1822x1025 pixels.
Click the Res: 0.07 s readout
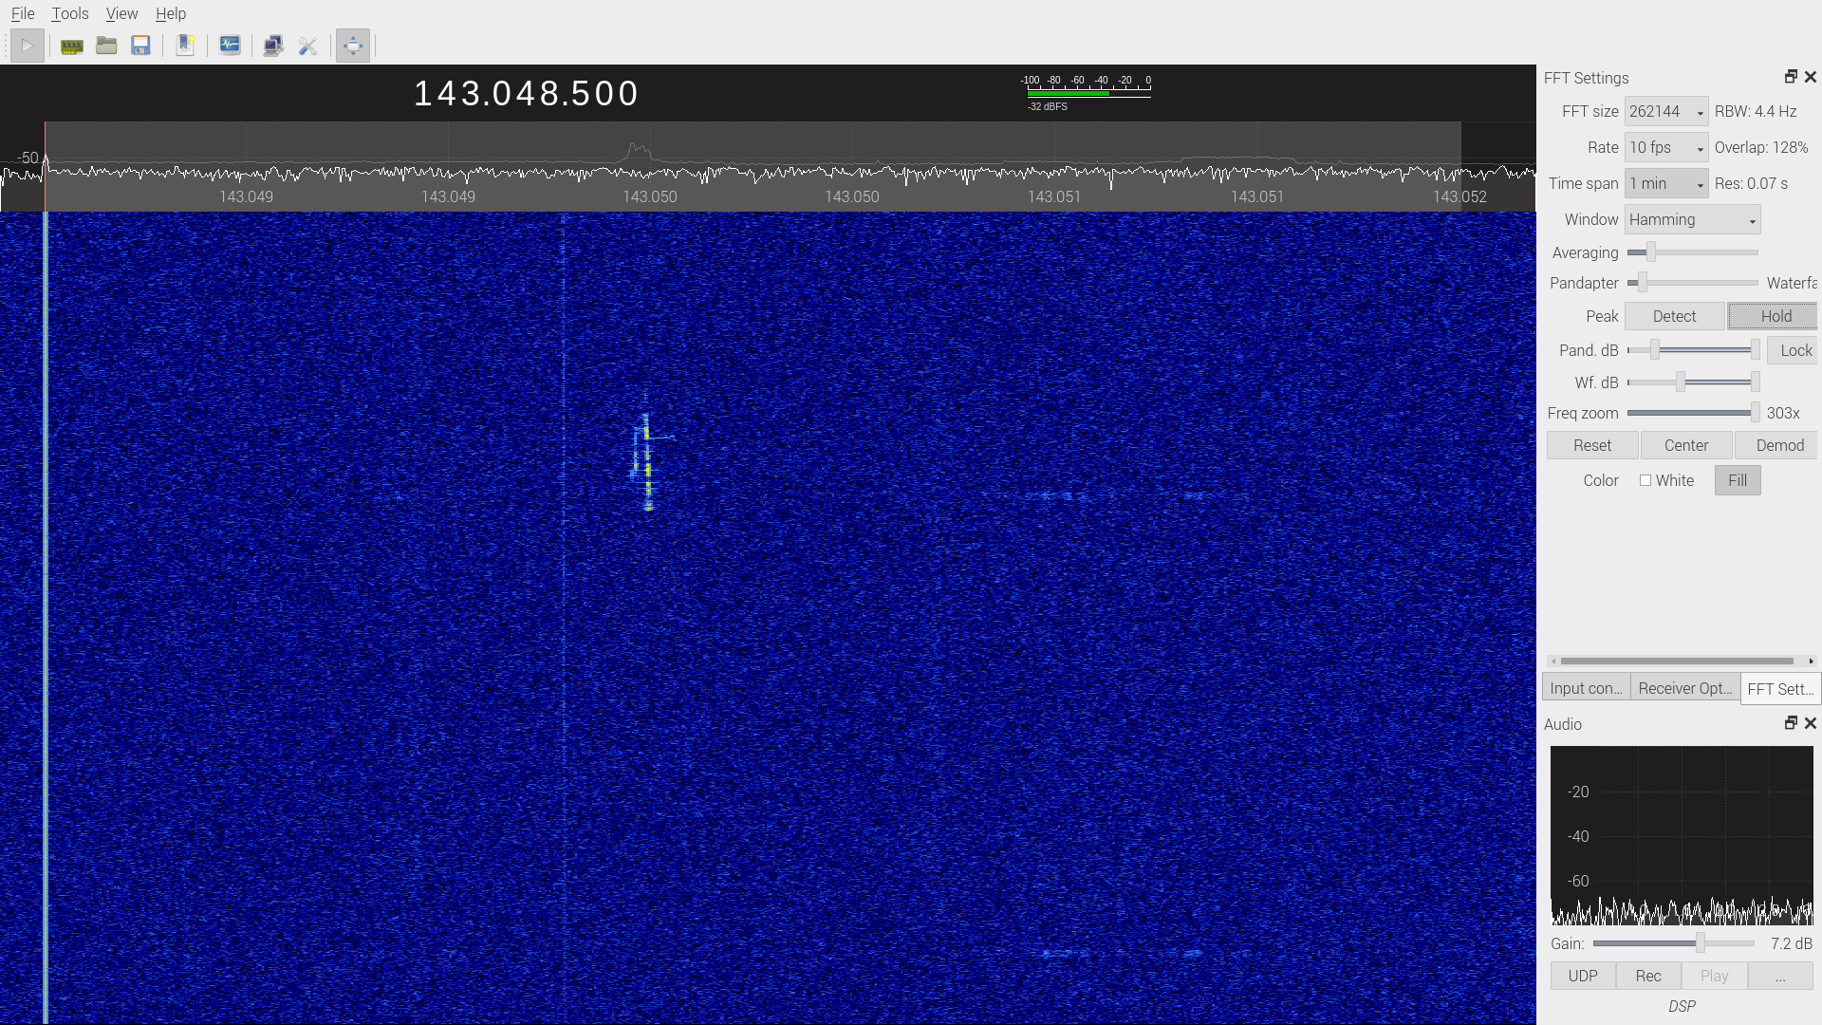click(1752, 183)
